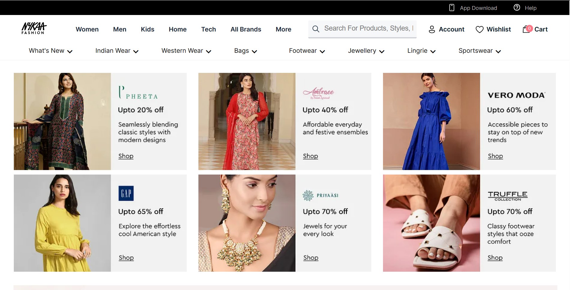Expand the Jewellery dropdown
The height and width of the screenshot is (290, 570).
366,51
